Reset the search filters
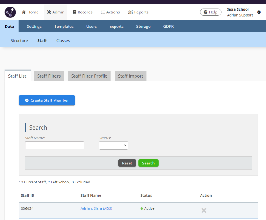 coord(127,163)
